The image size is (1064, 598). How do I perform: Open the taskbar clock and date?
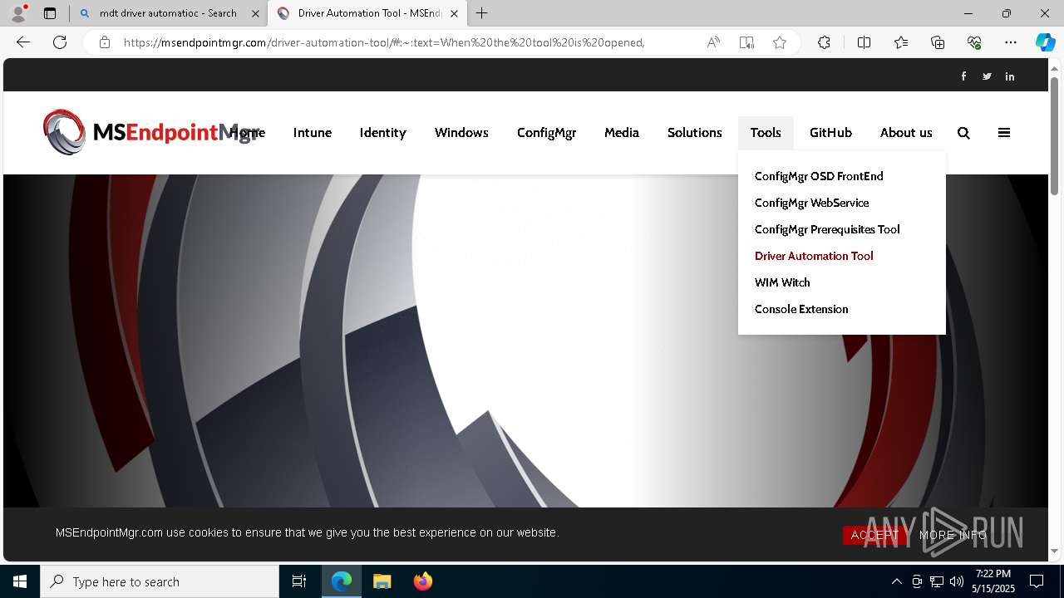point(994,581)
